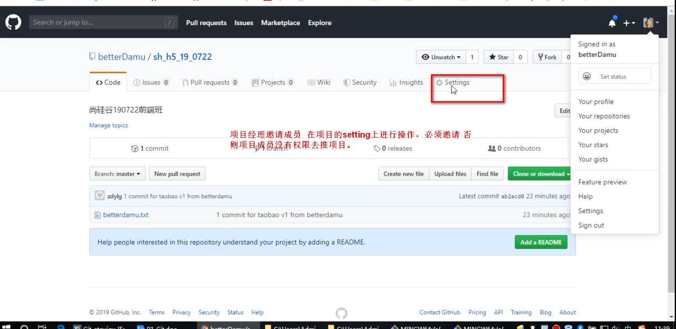Viewport: 676px width, 329px height.
Task: Expand the Unwatch dropdown button
Action: [x=441, y=57]
